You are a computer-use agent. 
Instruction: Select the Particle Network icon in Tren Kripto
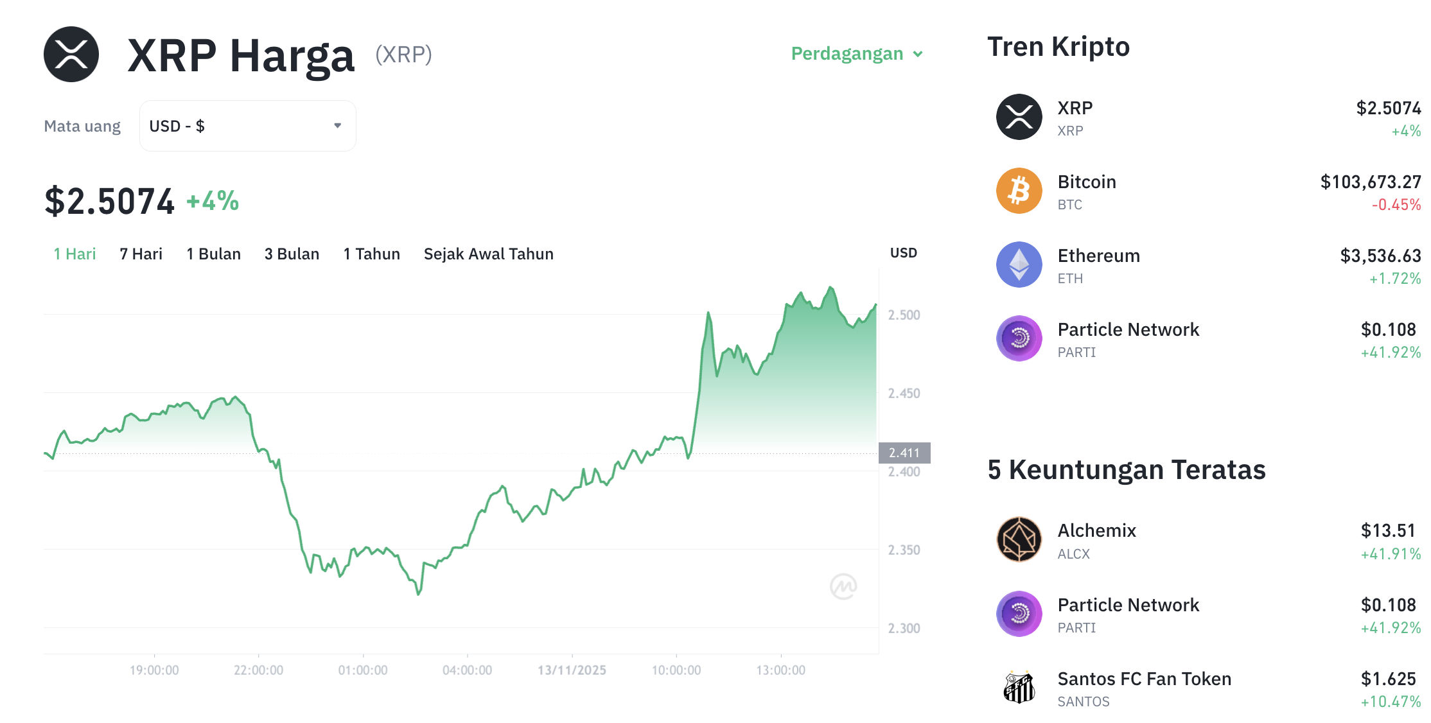(1018, 338)
